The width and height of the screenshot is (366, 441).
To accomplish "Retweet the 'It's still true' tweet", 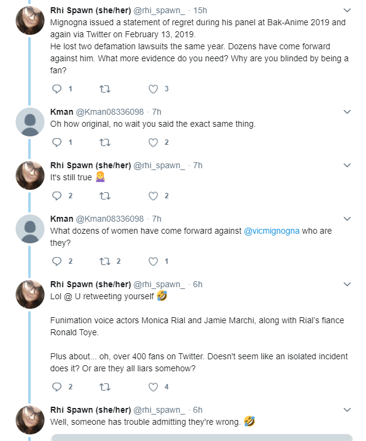I will tap(105, 196).
